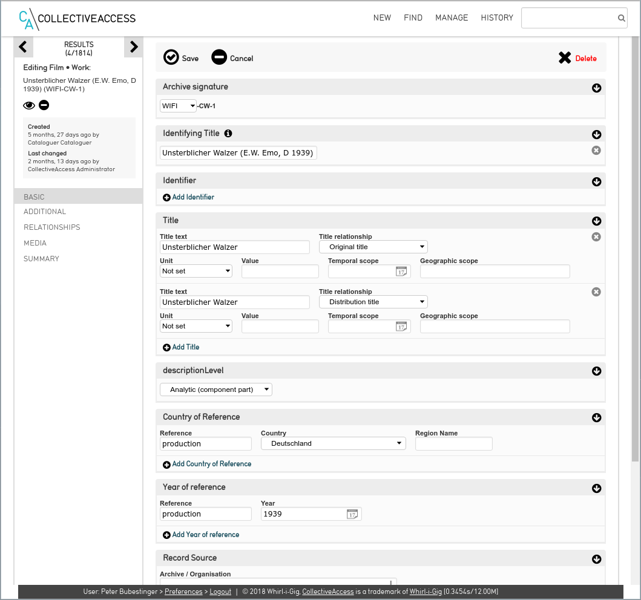Click the Logout link in footer
This screenshot has height=600, width=641.
click(220, 592)
